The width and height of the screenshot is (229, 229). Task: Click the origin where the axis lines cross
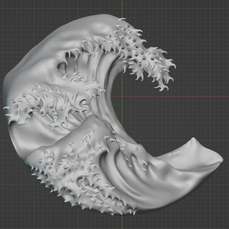[122, 97]
